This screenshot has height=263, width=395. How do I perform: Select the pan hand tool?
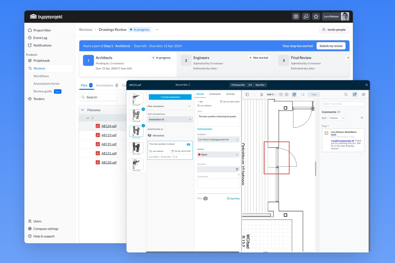294,94
